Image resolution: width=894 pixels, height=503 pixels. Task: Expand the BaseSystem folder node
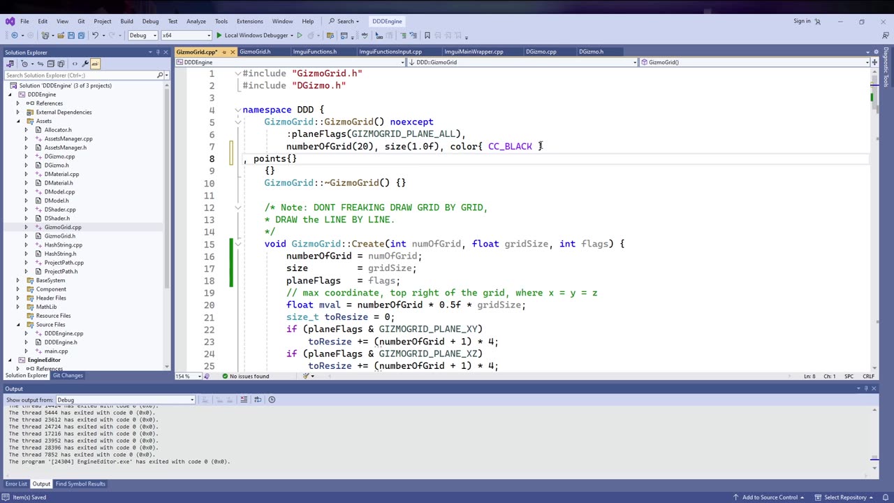pyautogui.click(x=18, y=280)
